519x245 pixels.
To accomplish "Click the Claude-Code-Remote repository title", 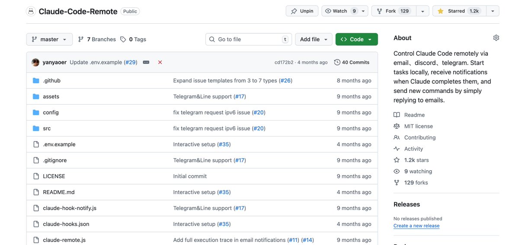I will [78, 11].
